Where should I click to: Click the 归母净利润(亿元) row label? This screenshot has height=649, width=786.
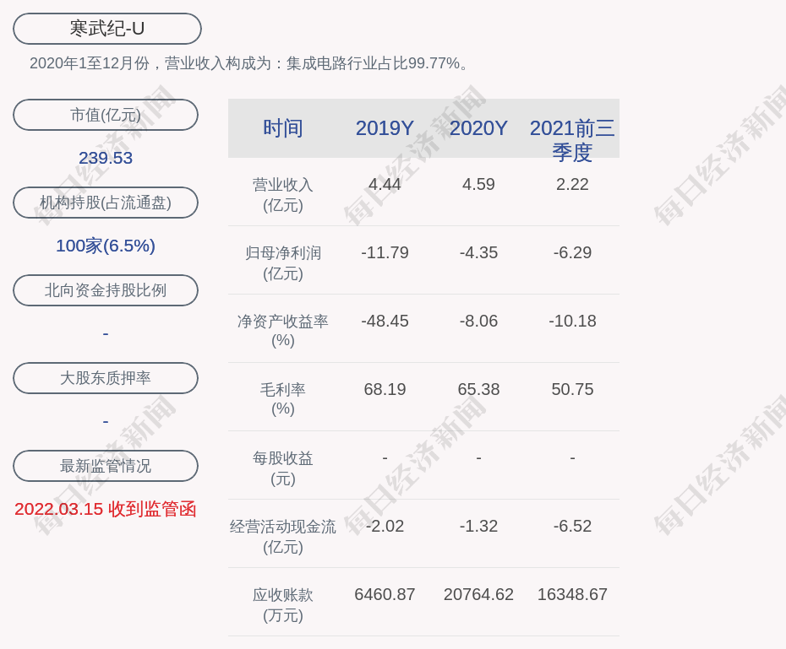[283, 263]
